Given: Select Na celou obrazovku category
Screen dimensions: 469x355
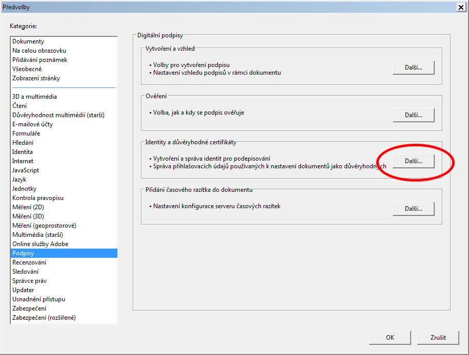Looking at the screenshot, I should coord(39,51).
